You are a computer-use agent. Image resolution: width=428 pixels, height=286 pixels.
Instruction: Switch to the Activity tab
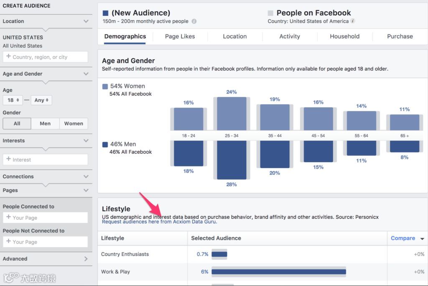pyautogui.click(x=290, y=37)
